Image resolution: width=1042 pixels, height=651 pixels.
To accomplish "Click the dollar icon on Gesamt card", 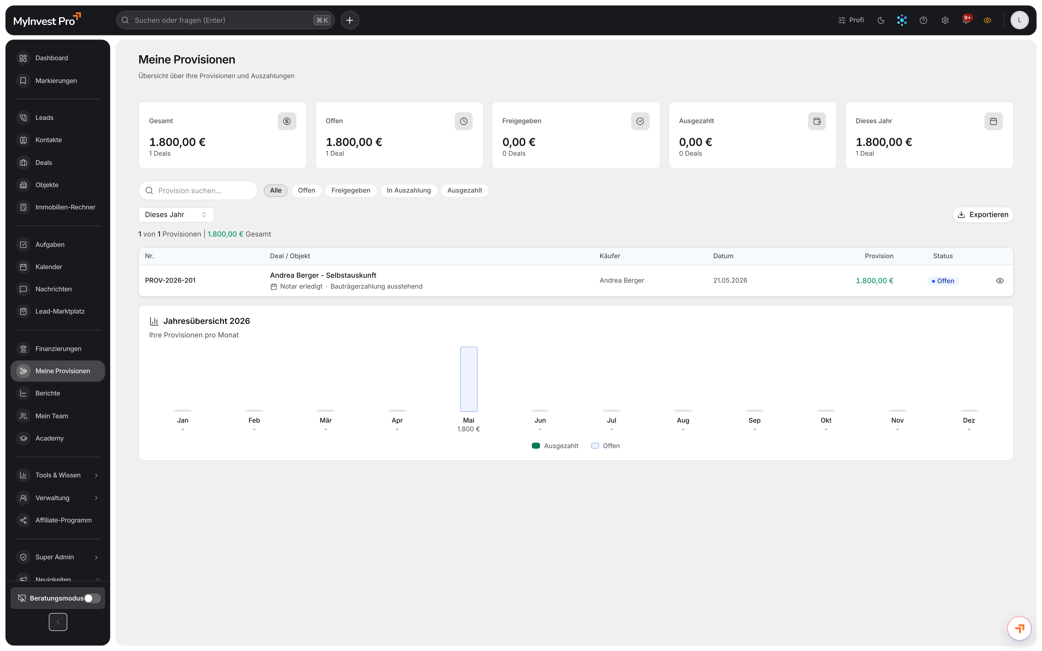I will 287,122.
